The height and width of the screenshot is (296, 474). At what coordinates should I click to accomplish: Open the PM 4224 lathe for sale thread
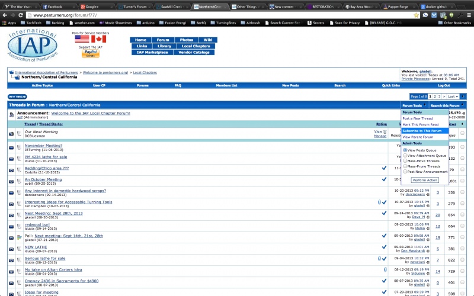46,156
